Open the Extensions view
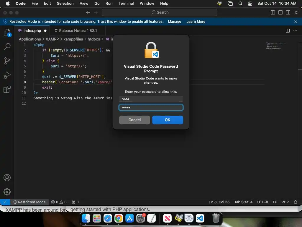302x227 pixels. 7,89
